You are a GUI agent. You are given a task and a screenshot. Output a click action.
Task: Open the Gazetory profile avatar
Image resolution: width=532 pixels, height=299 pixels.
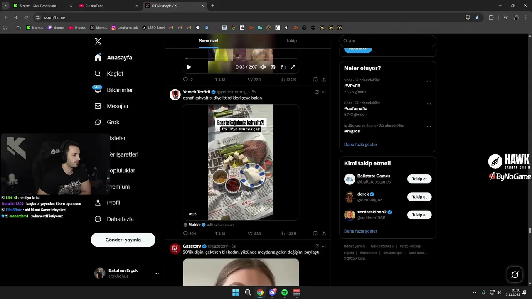[x=175, y=249]
